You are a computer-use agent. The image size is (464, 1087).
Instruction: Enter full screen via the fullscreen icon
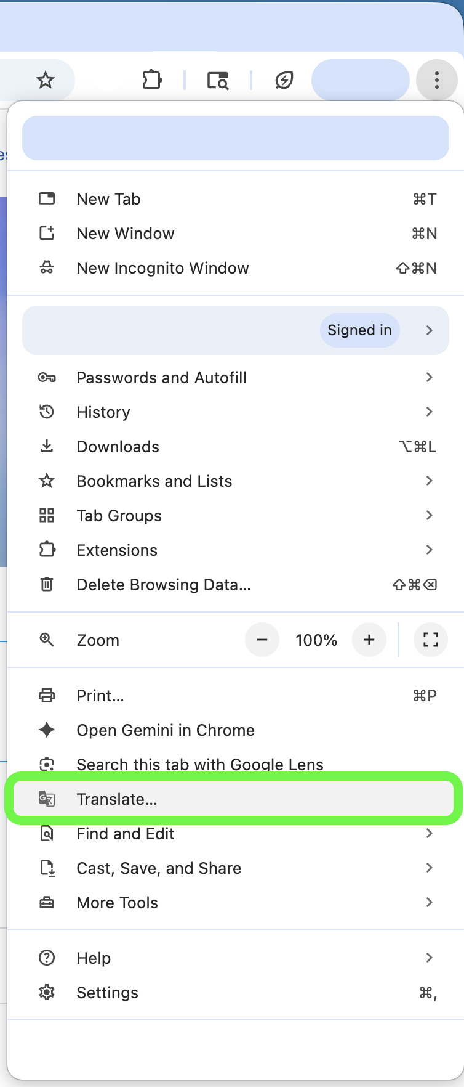(x=431, y=640)
